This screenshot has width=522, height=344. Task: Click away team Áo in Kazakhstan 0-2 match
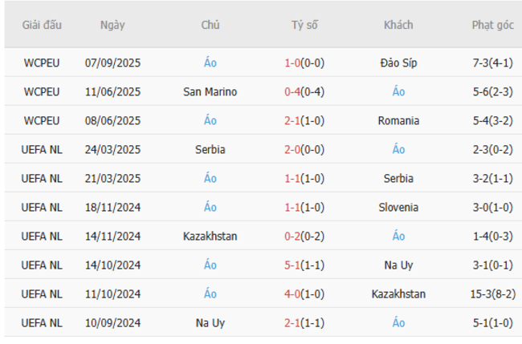click(x=398, y=236)
